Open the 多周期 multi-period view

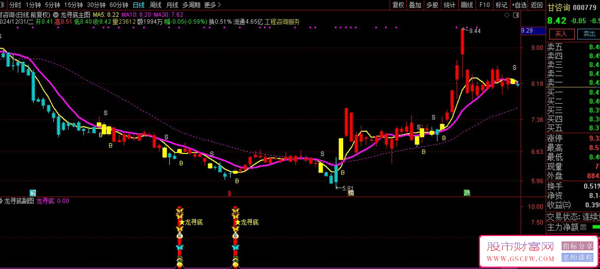[x=191, y=5]
